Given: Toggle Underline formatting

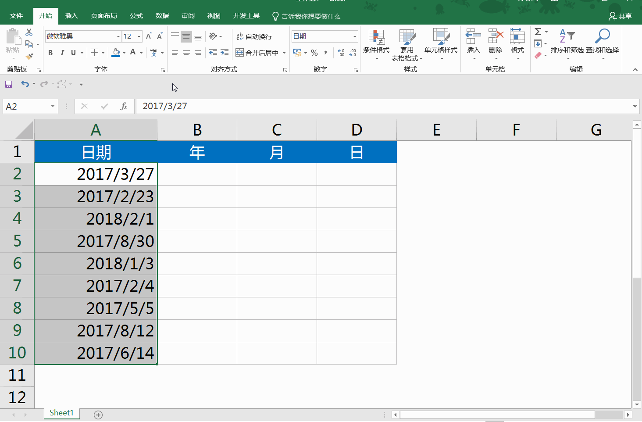Looking at the screenshot, I should click(73, 53).
